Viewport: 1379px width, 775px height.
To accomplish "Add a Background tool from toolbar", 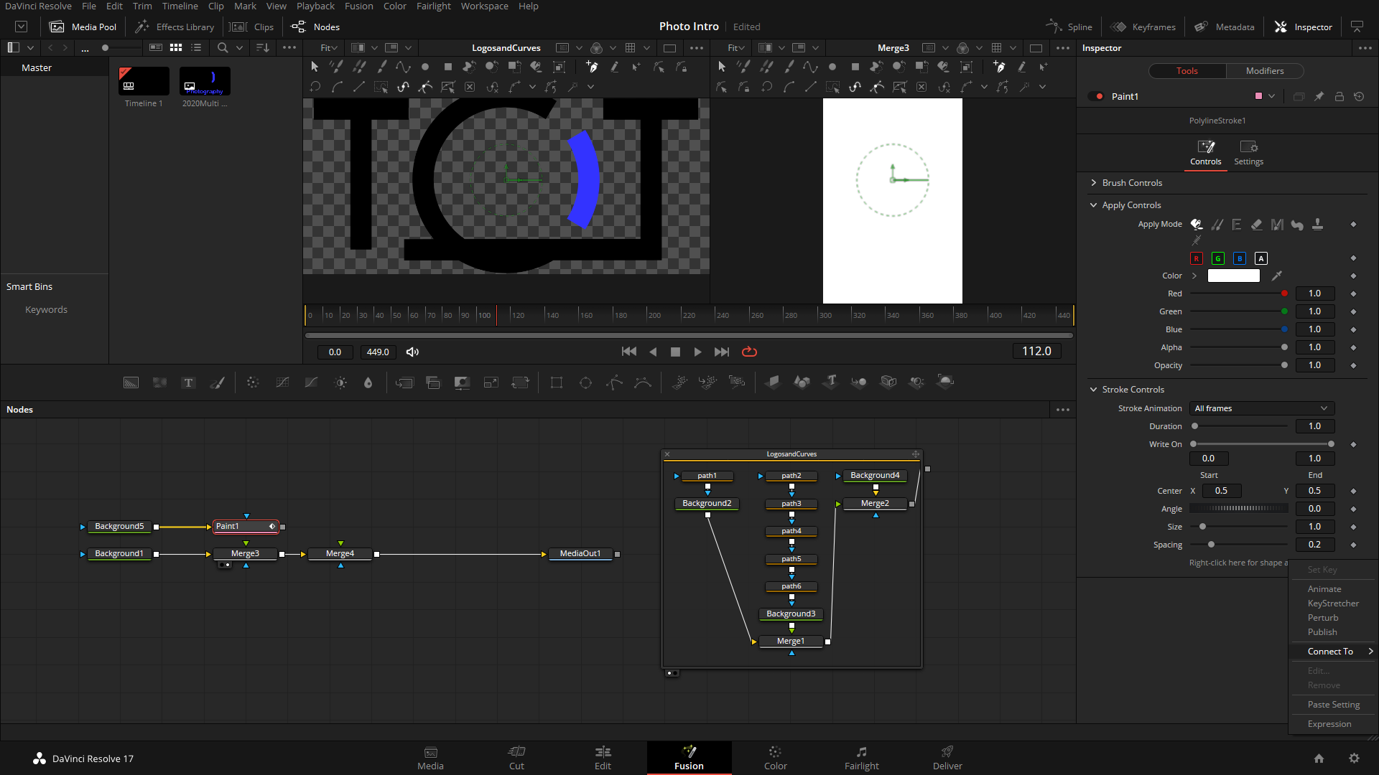I will (x=131, y=382).
